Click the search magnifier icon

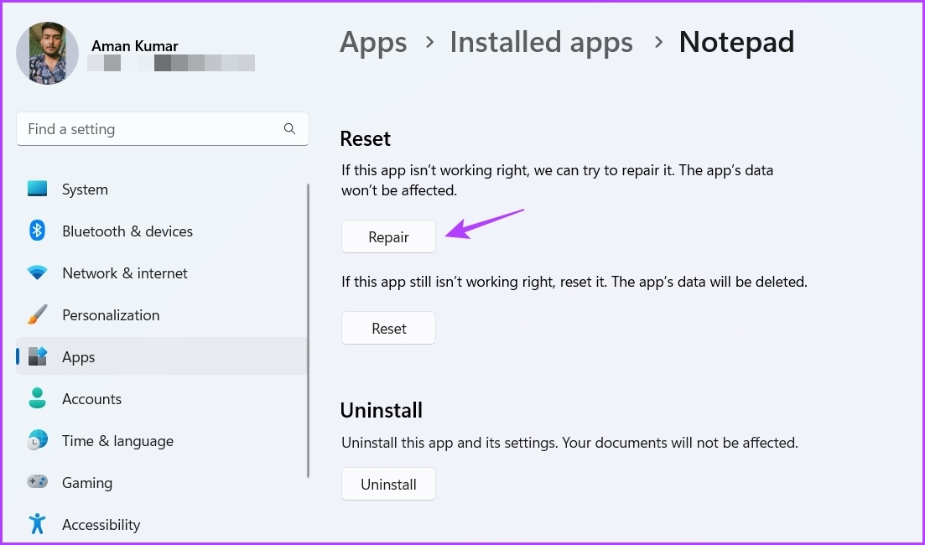click(289, 128)
